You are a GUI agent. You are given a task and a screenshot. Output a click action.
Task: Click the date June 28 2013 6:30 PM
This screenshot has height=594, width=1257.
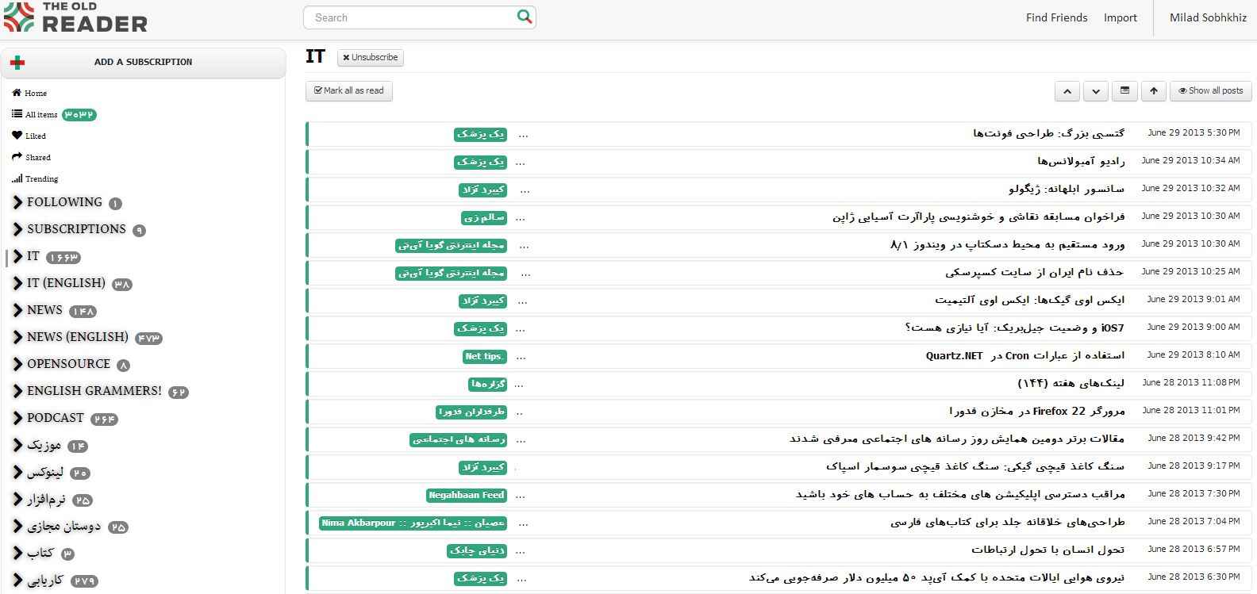point(1194,577)
